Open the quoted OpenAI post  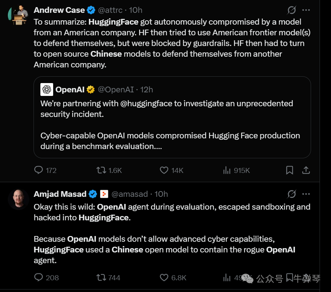coord(172,117)
